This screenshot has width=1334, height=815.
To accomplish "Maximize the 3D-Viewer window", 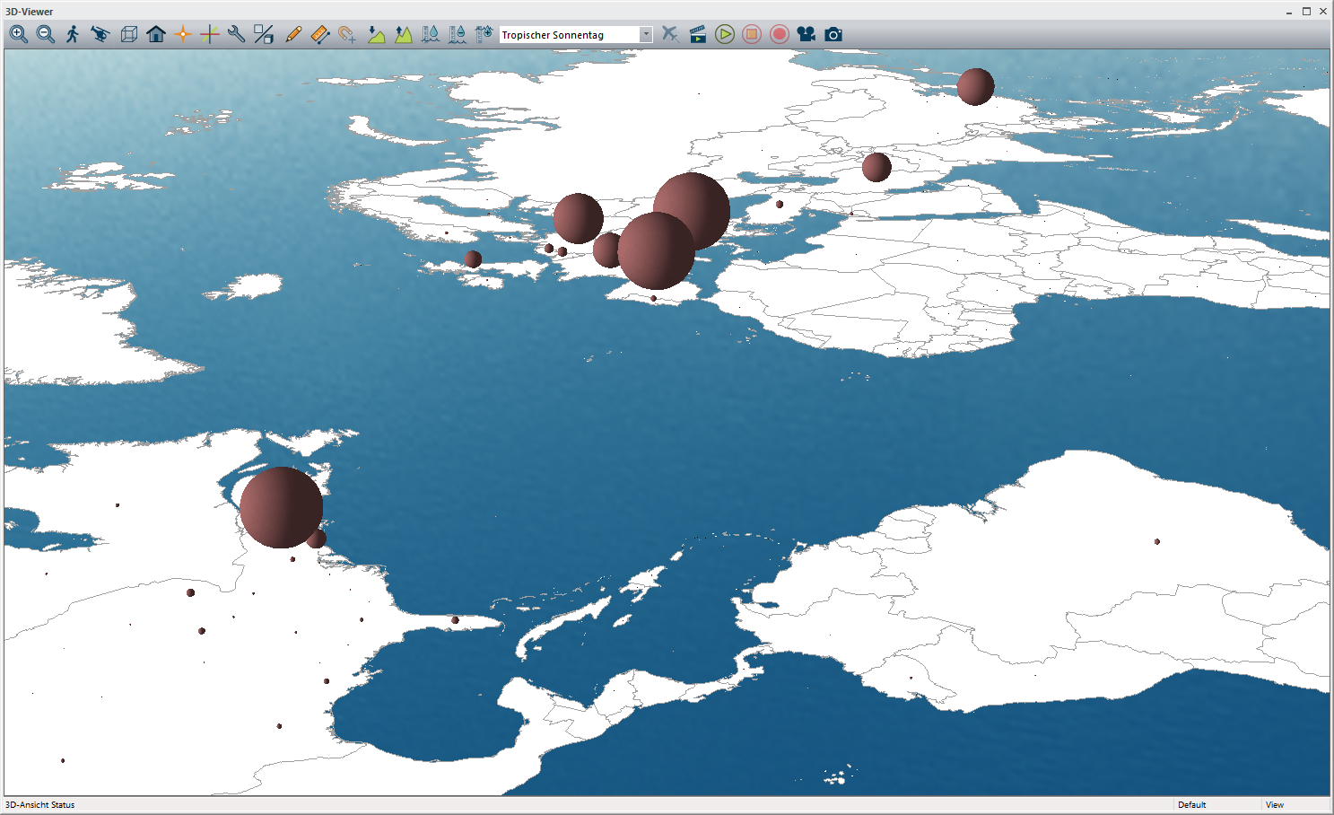I will (1306, 11).
